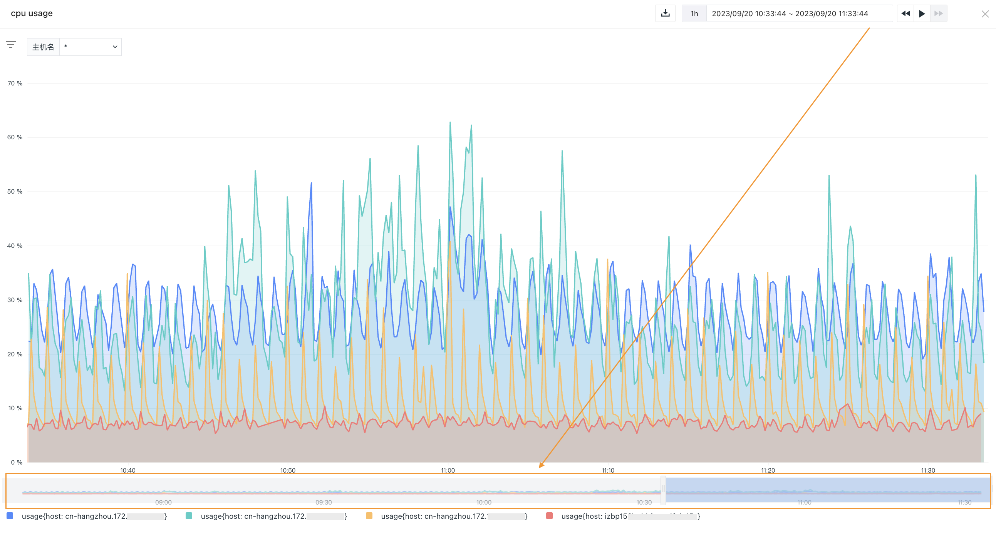Close the cpu usage panel

click(x=985, y=14)
